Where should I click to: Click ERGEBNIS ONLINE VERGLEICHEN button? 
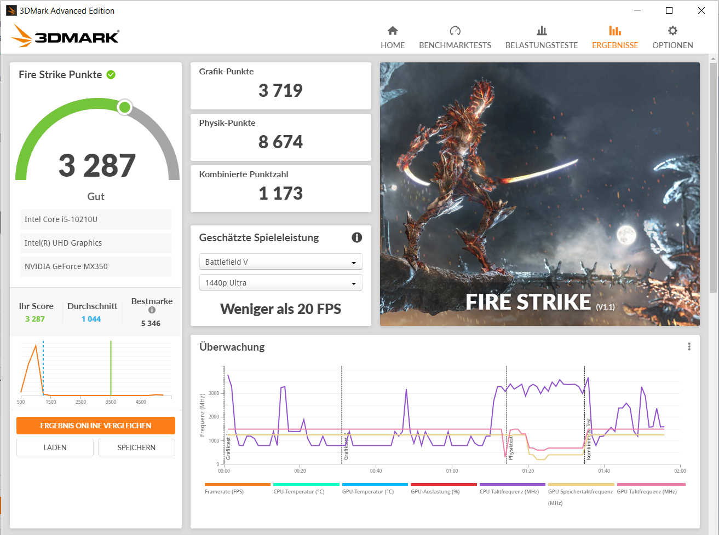click(x=96, y=426)
